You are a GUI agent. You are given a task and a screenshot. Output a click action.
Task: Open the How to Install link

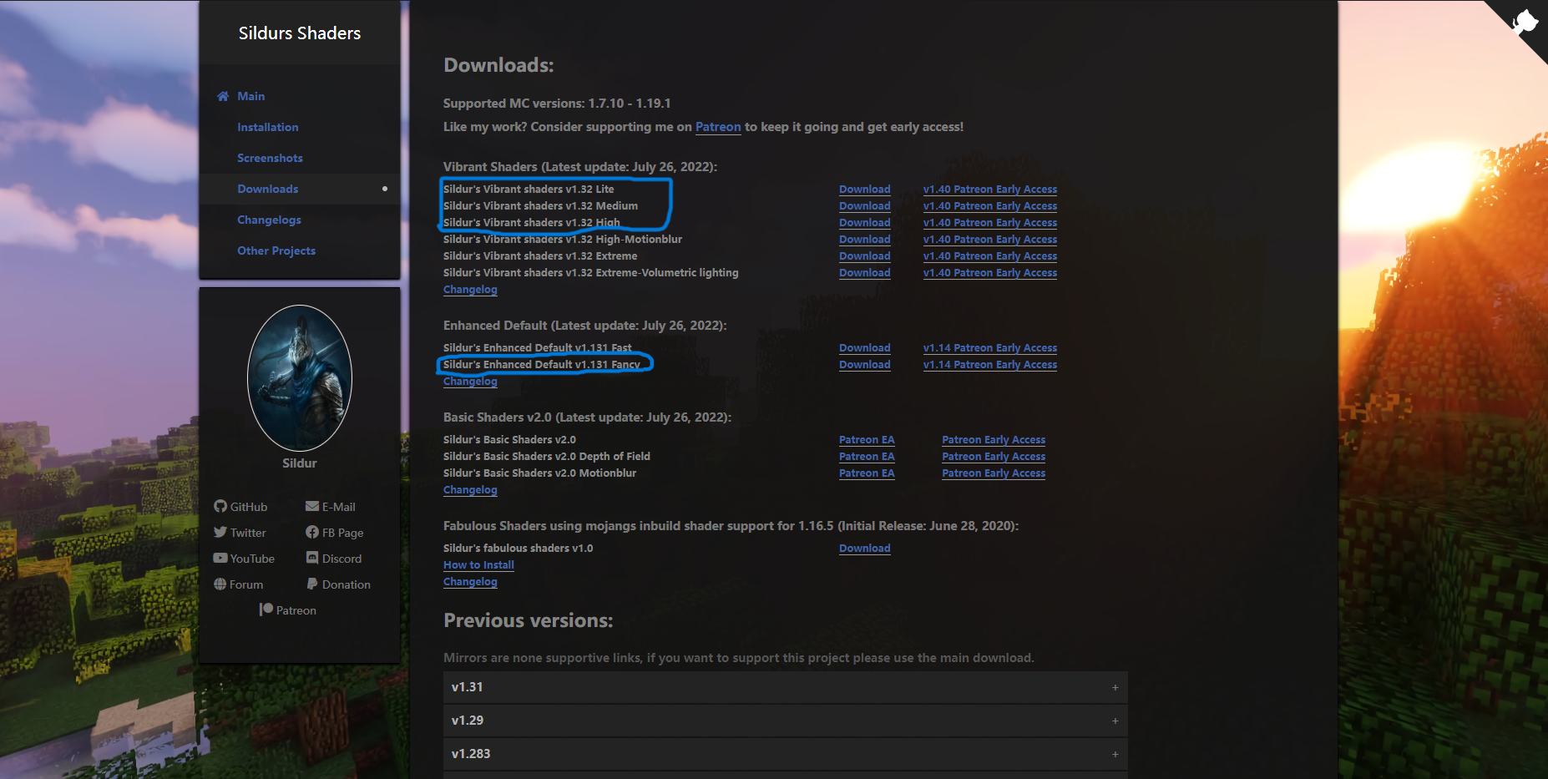pyautogui.click(x=478, y=565)
